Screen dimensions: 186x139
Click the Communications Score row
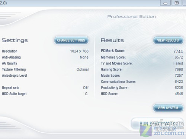(142, 82)
